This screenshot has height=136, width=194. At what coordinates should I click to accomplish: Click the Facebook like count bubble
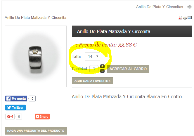(x=32, y=99)
